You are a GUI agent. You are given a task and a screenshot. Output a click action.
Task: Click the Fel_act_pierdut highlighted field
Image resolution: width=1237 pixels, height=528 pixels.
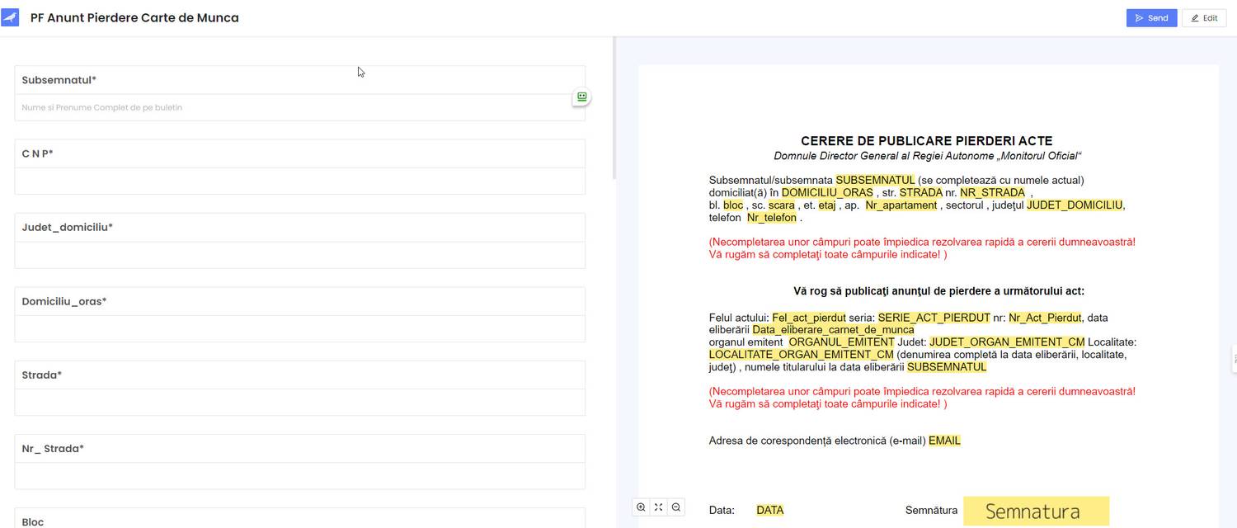808,318
